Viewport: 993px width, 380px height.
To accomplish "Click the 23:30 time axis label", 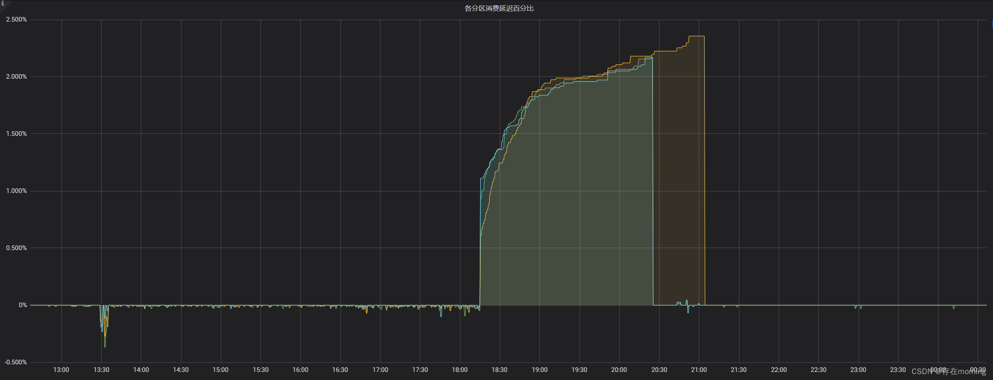I will (x=898, y=370).
